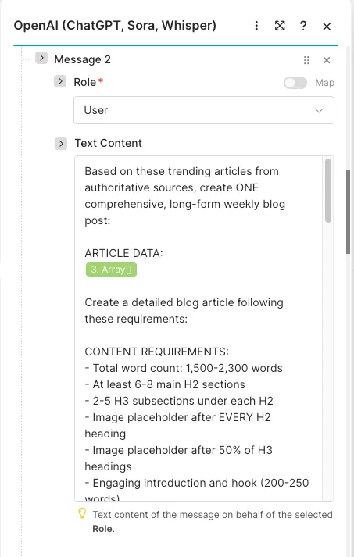Remove Message 2 with its X icon

tap(327, 60)
